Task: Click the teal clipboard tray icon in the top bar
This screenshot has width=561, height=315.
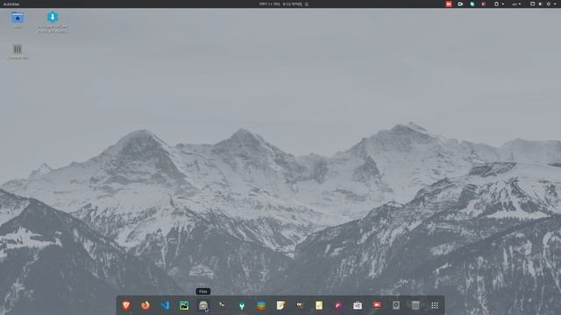Action: point(472,3)
